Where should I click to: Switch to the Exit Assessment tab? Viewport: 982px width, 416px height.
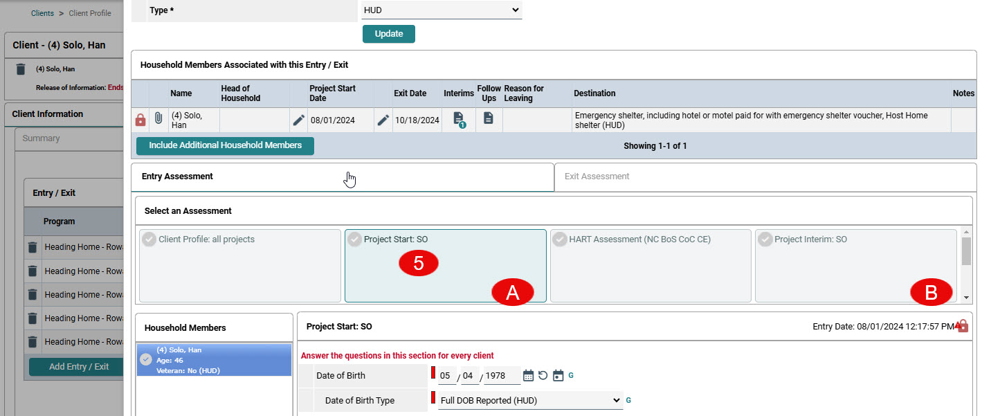click(x=765, y=177)
